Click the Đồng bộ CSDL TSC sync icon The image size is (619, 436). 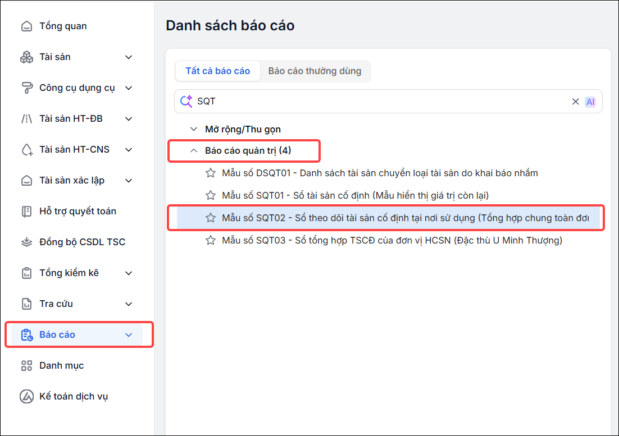(x=26, y=242)
